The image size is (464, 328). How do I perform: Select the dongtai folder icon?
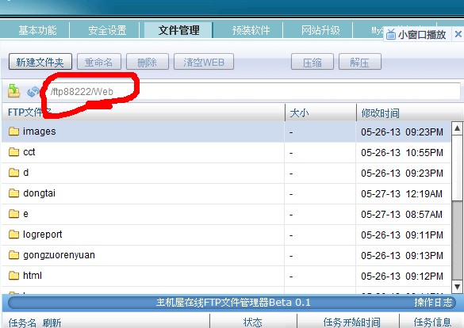(13, 193)
